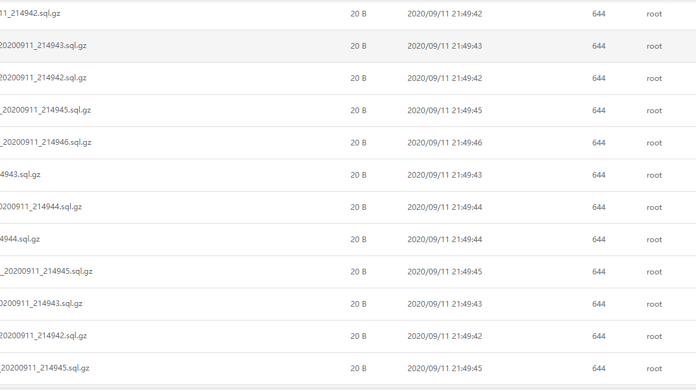Click the size of the highlighted 214943 file
Image resolution: width=696 pixels, height=392 pixels.
pyautogui.click(x=358, y=46)
